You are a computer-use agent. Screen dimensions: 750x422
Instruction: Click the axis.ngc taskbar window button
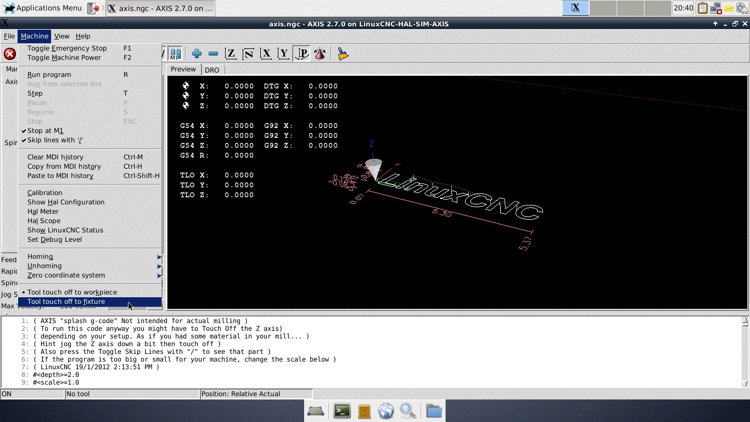click(x=160, y=8)
